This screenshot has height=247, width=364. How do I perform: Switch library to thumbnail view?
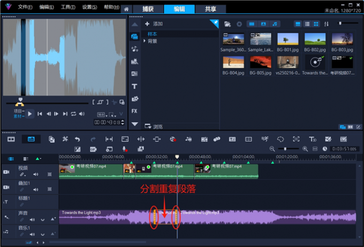[316, 24]
